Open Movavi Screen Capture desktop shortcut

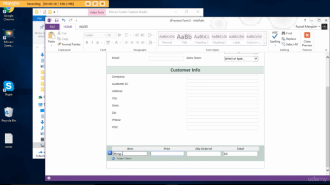click(9, 39)
